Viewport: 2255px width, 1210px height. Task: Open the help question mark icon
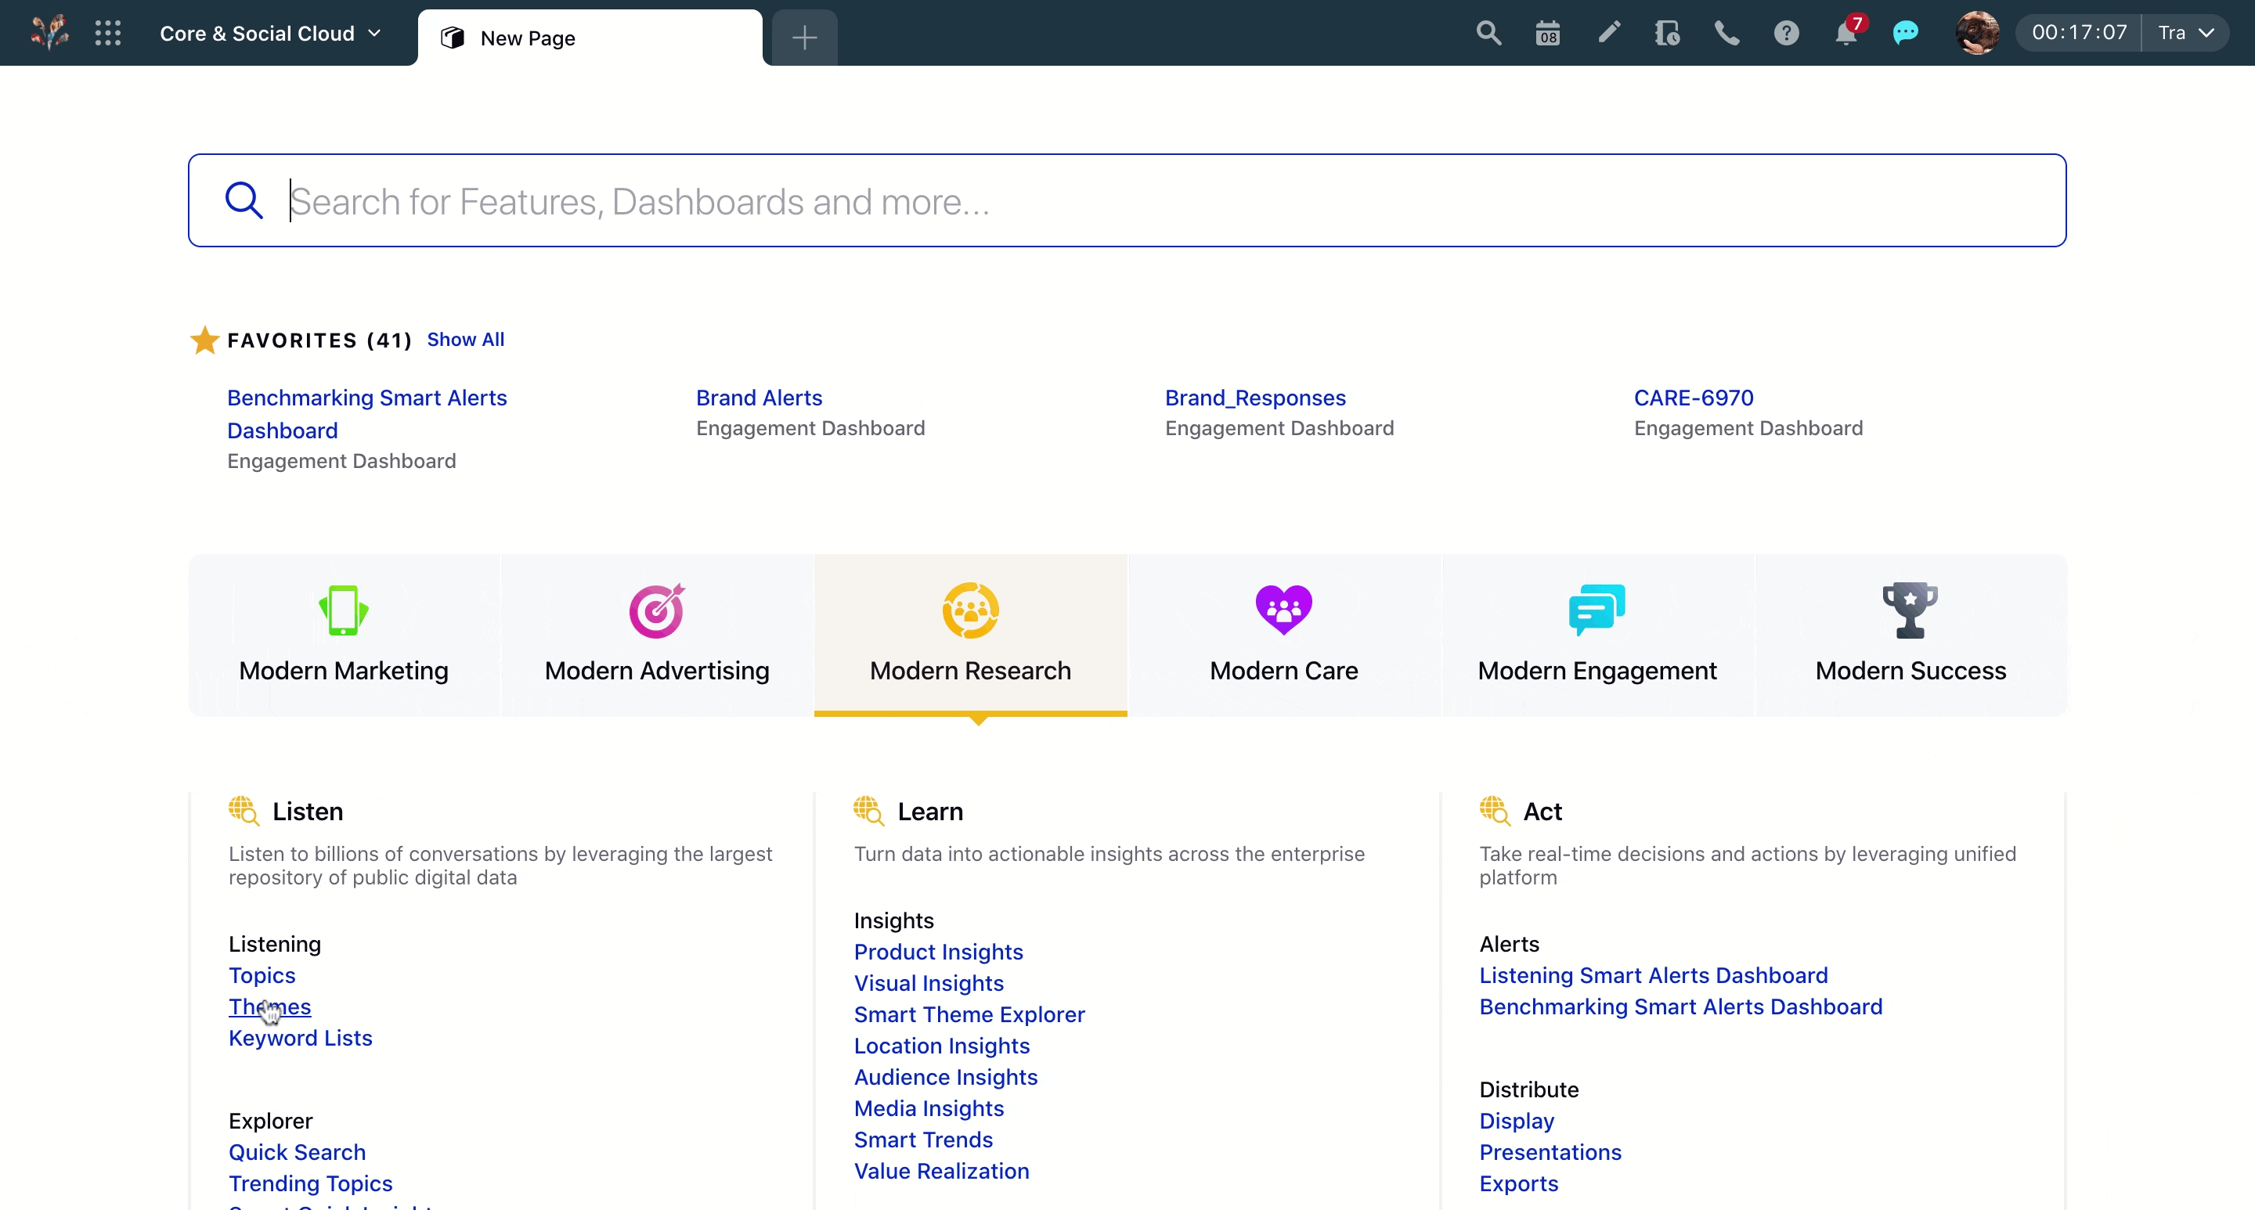pos(1786,33)
